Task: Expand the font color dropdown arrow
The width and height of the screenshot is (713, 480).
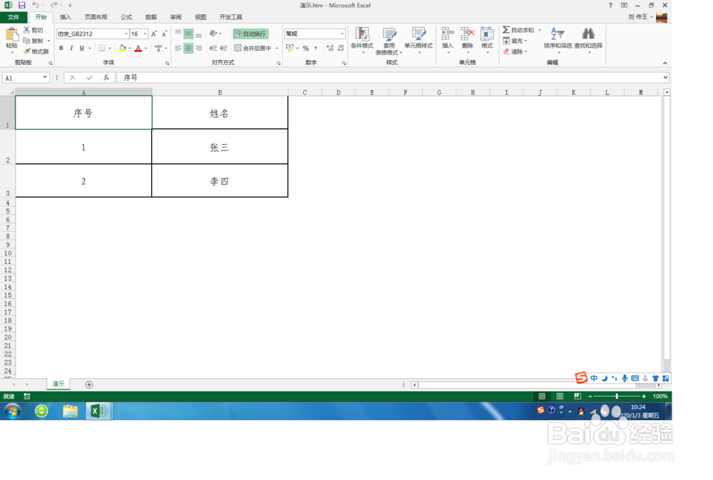Action: pyautogui.click(x=145, y=48)
